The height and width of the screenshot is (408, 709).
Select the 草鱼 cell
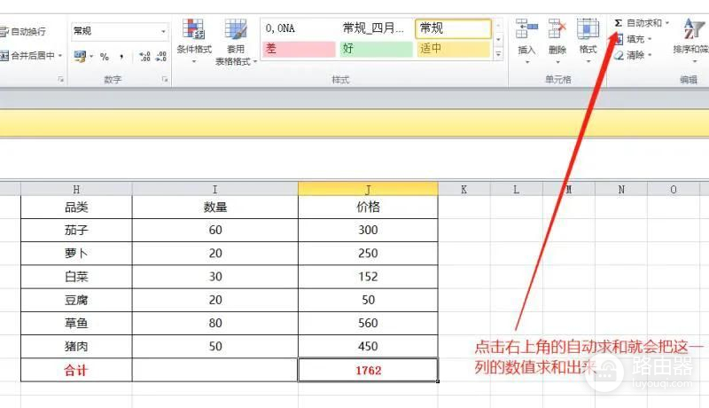(76, 324)
